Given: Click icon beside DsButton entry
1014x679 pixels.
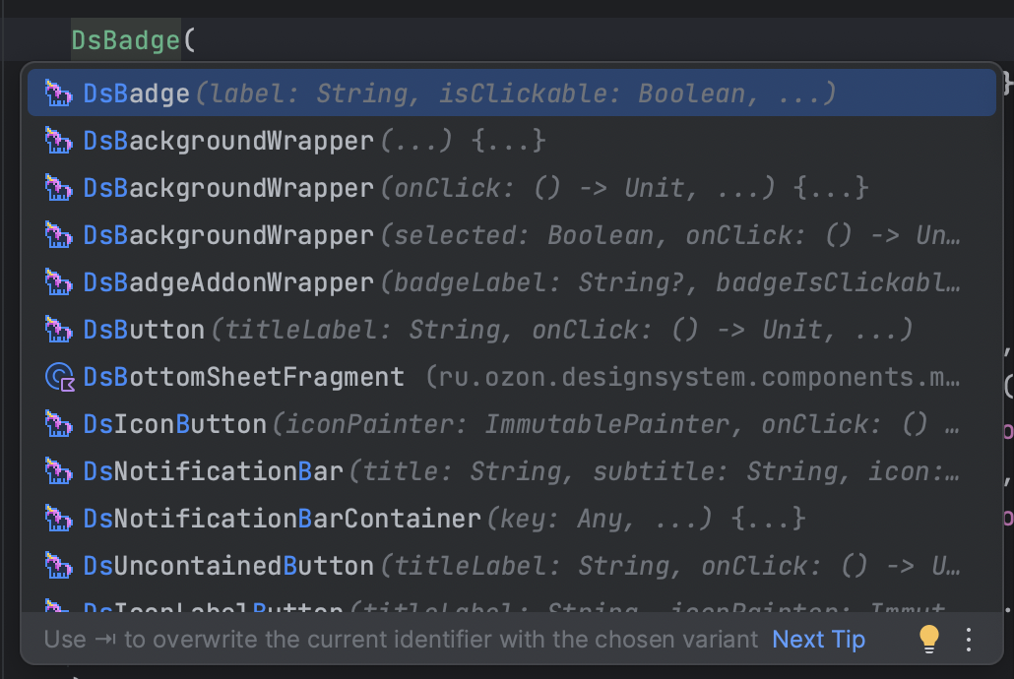Looking at the screenshot, I should 58,329.
